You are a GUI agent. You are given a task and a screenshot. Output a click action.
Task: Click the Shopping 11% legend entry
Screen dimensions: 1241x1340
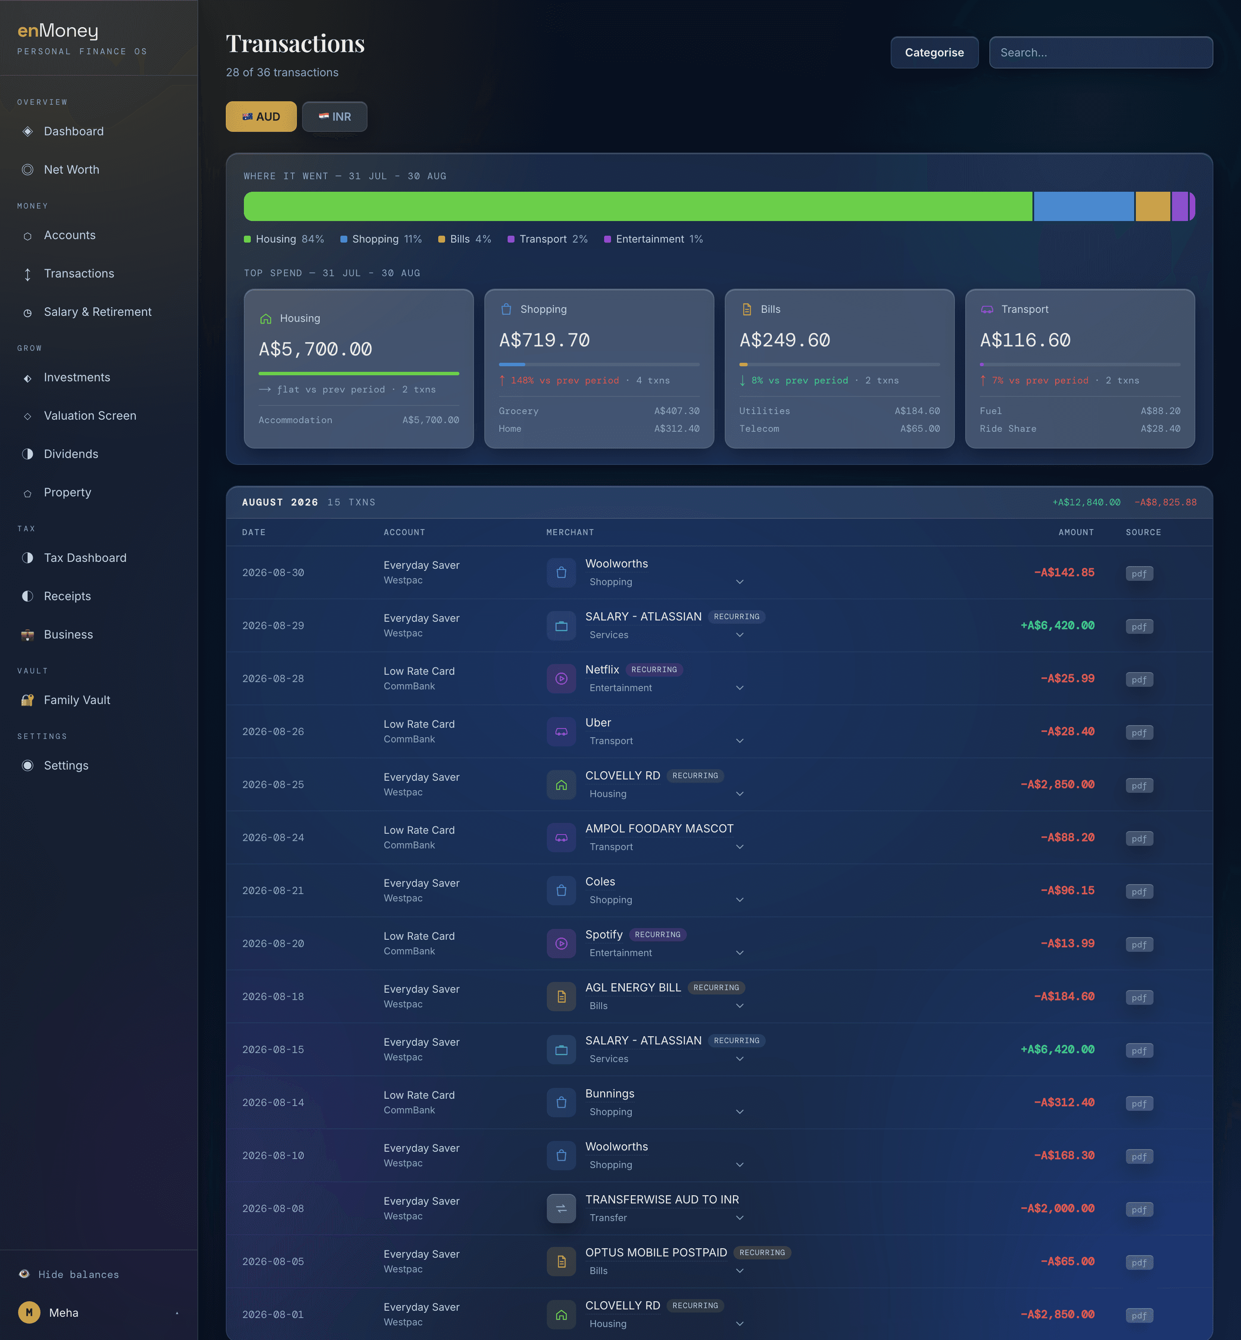pos(381,240)
